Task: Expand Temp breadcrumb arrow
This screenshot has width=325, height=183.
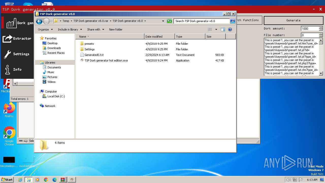Action: click(x=71, y=21)
